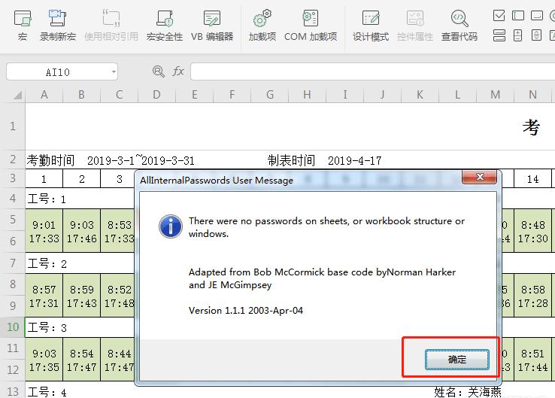Toggle 设计模式 design mode

[x=371, y=25]
